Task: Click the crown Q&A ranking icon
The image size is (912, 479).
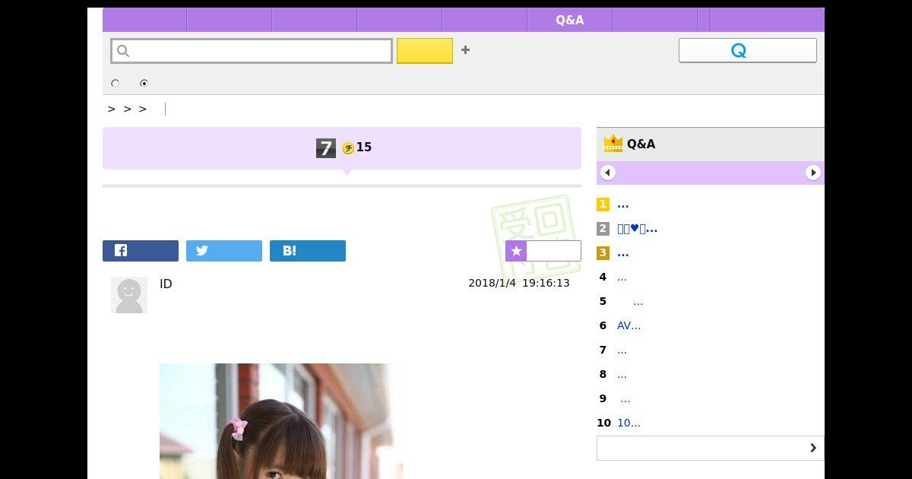Action: click(x=613, y=143)
